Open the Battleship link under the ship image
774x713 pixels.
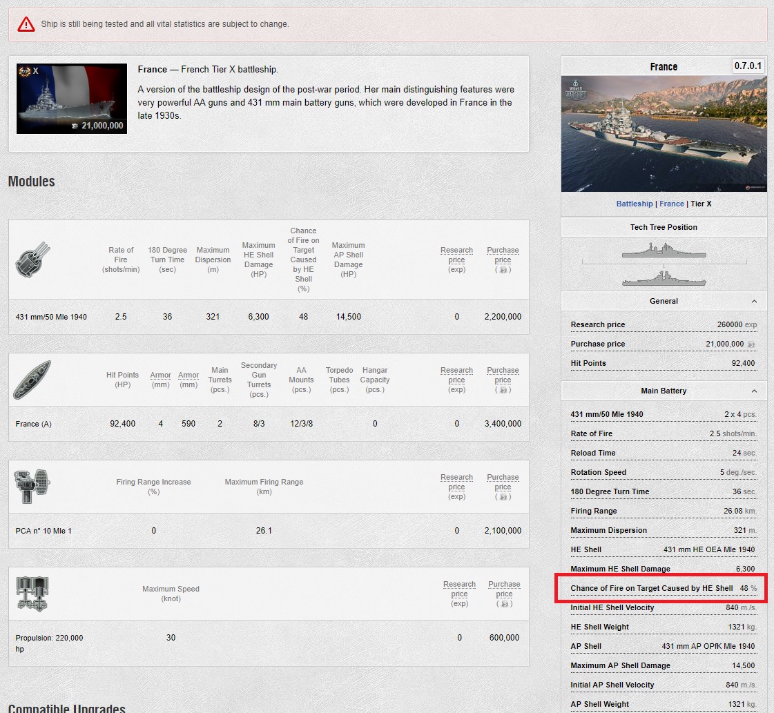635,204
